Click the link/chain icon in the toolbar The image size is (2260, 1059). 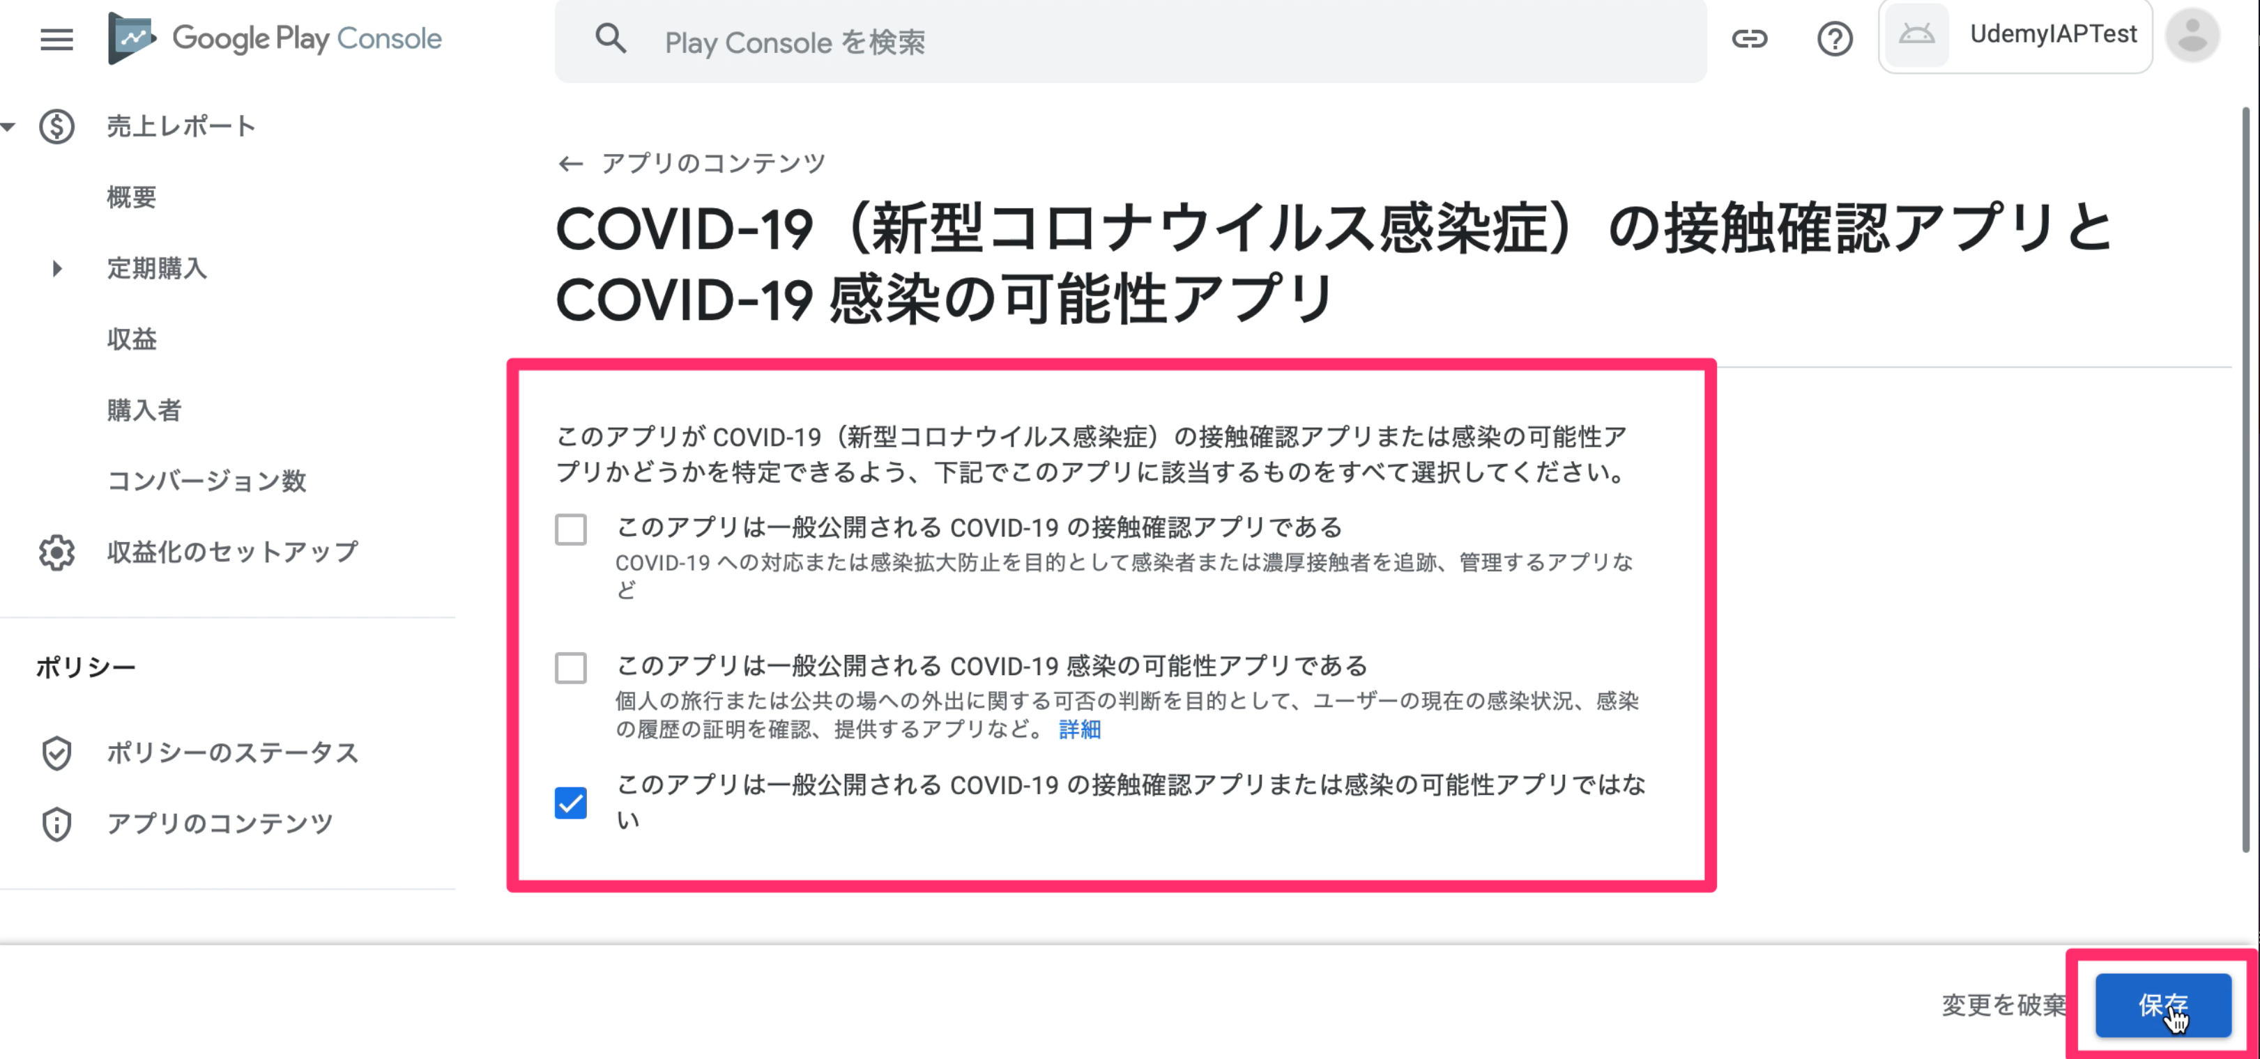click(x=1748, y=39)
